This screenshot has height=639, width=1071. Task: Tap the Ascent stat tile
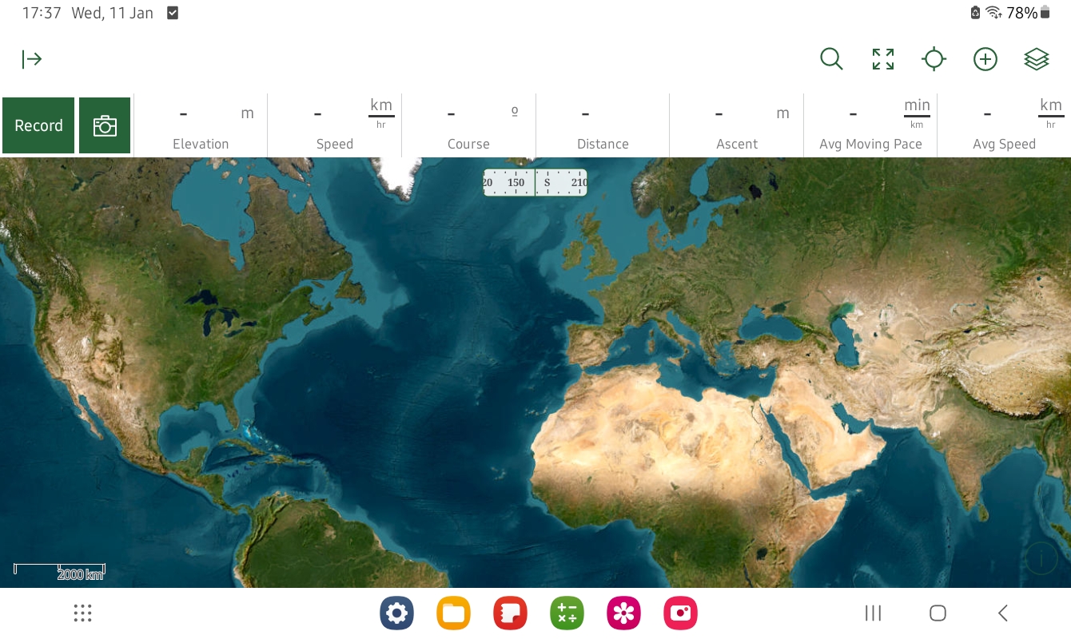coord(736,125)
